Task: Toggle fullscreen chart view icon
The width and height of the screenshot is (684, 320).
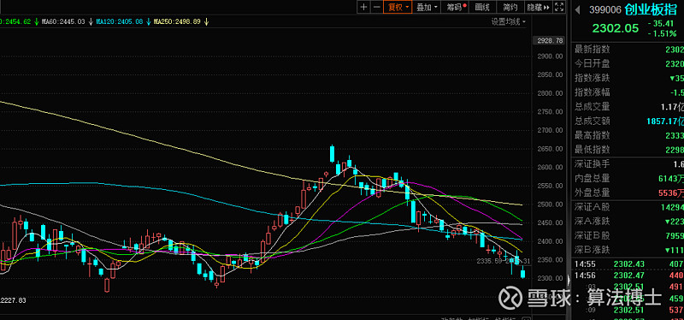Action: coord(560,7)
